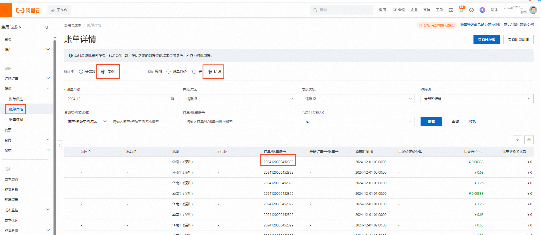The width and height of the screenshot is (541, 235).
Task: Focus the 订单/账单编号 search input
Action: [x=239, y=121]
